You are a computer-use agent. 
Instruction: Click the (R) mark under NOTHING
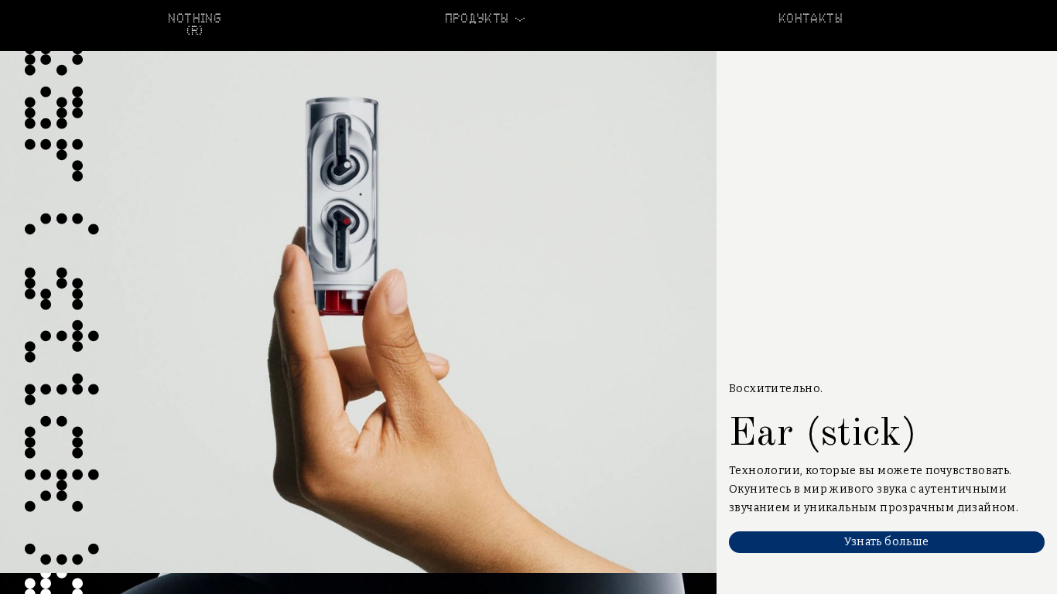point(194,31)
